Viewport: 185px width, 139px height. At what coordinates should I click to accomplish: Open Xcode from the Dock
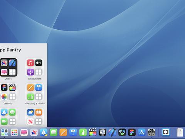click(x=113, y=132)
